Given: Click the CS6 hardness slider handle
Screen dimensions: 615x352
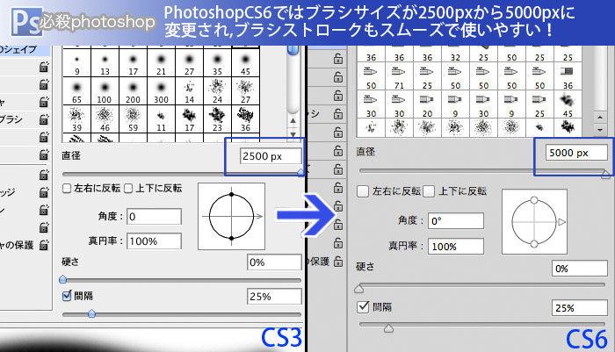Looking at the screenshot, I should [358, 289].
